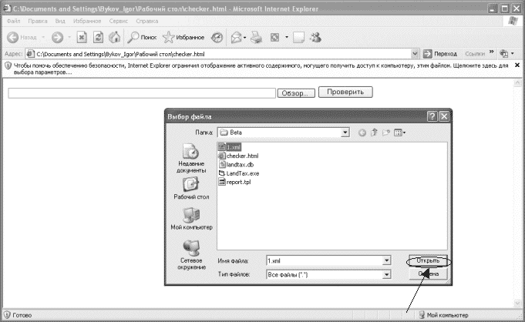Click the Up One Level folder icon
The width and height of the screenshot is (525, 322).
375,132
